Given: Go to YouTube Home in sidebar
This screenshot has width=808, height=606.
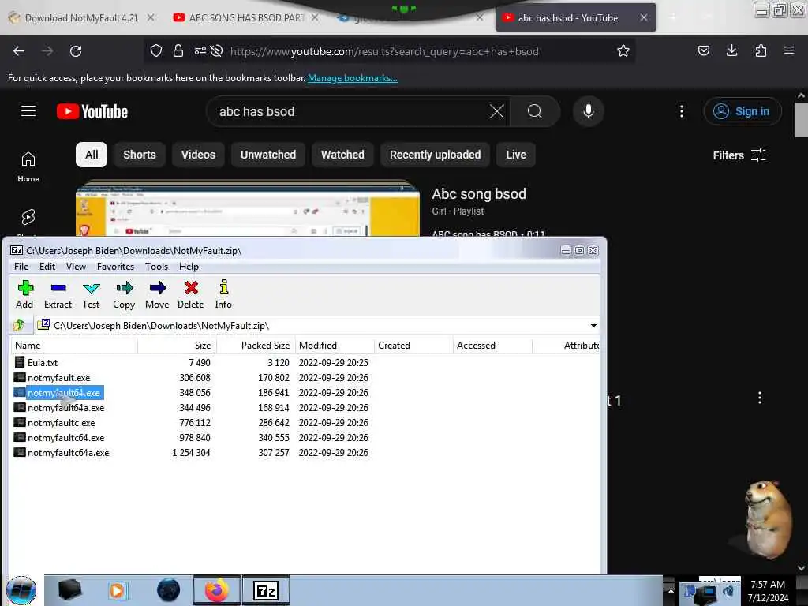Looking at the screenshot, I should (x=28, y=167).
